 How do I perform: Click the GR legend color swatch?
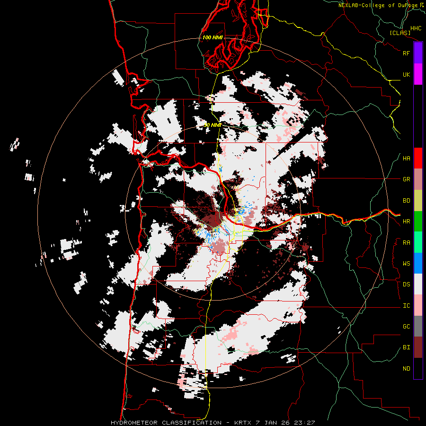[418, 179]
